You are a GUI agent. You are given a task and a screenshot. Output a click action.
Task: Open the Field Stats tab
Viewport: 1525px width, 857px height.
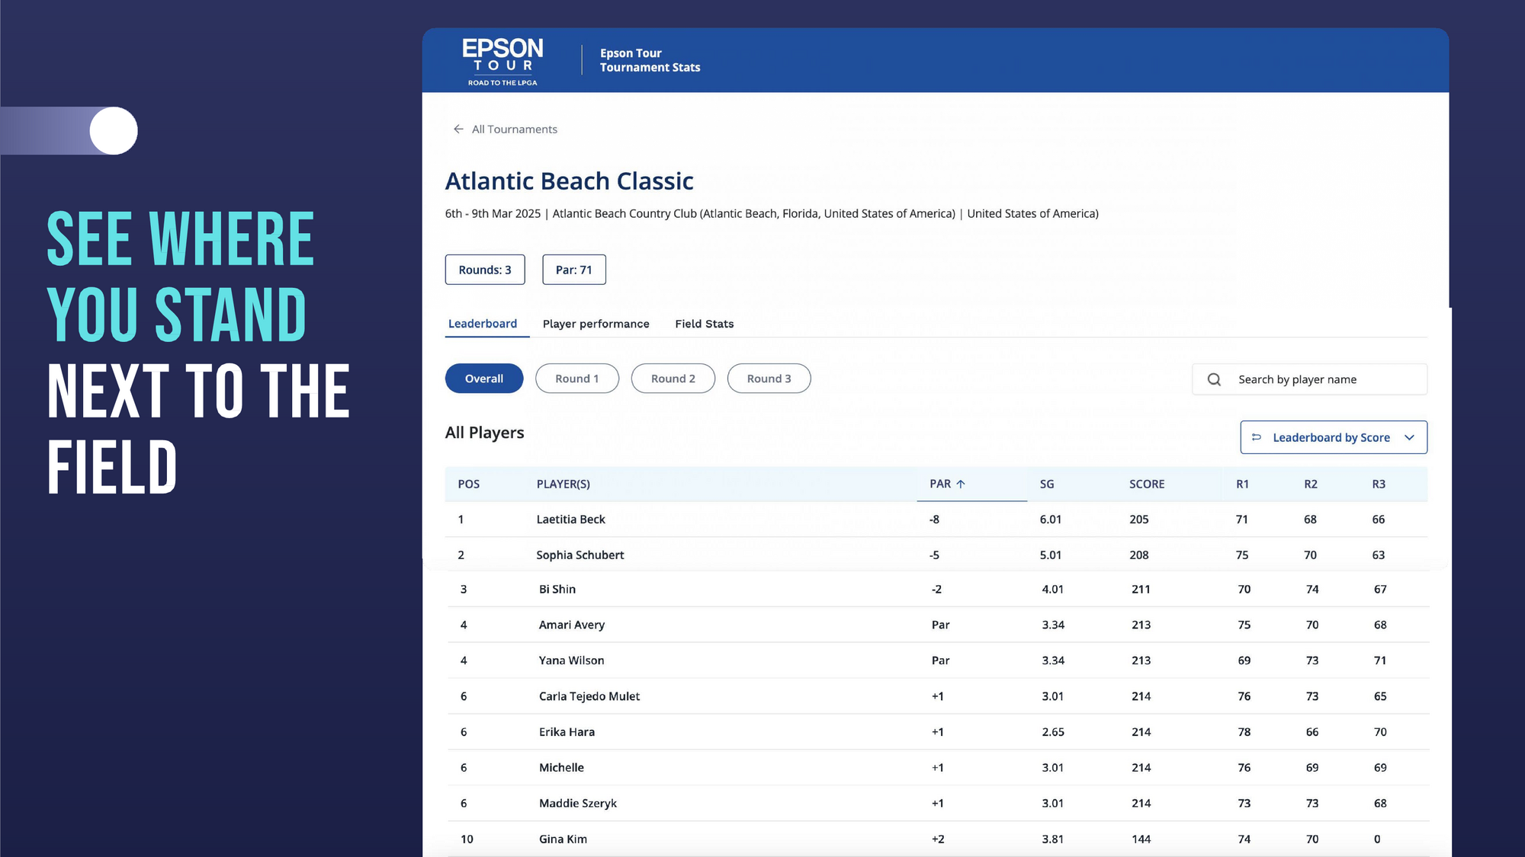704,324
